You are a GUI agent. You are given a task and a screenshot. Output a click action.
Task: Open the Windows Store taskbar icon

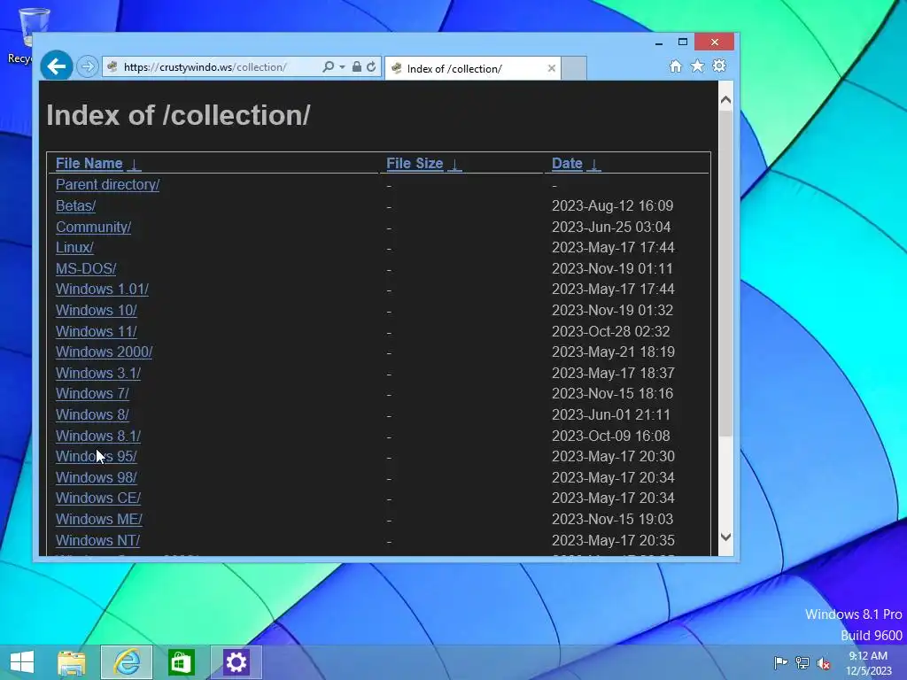(181, 662)
